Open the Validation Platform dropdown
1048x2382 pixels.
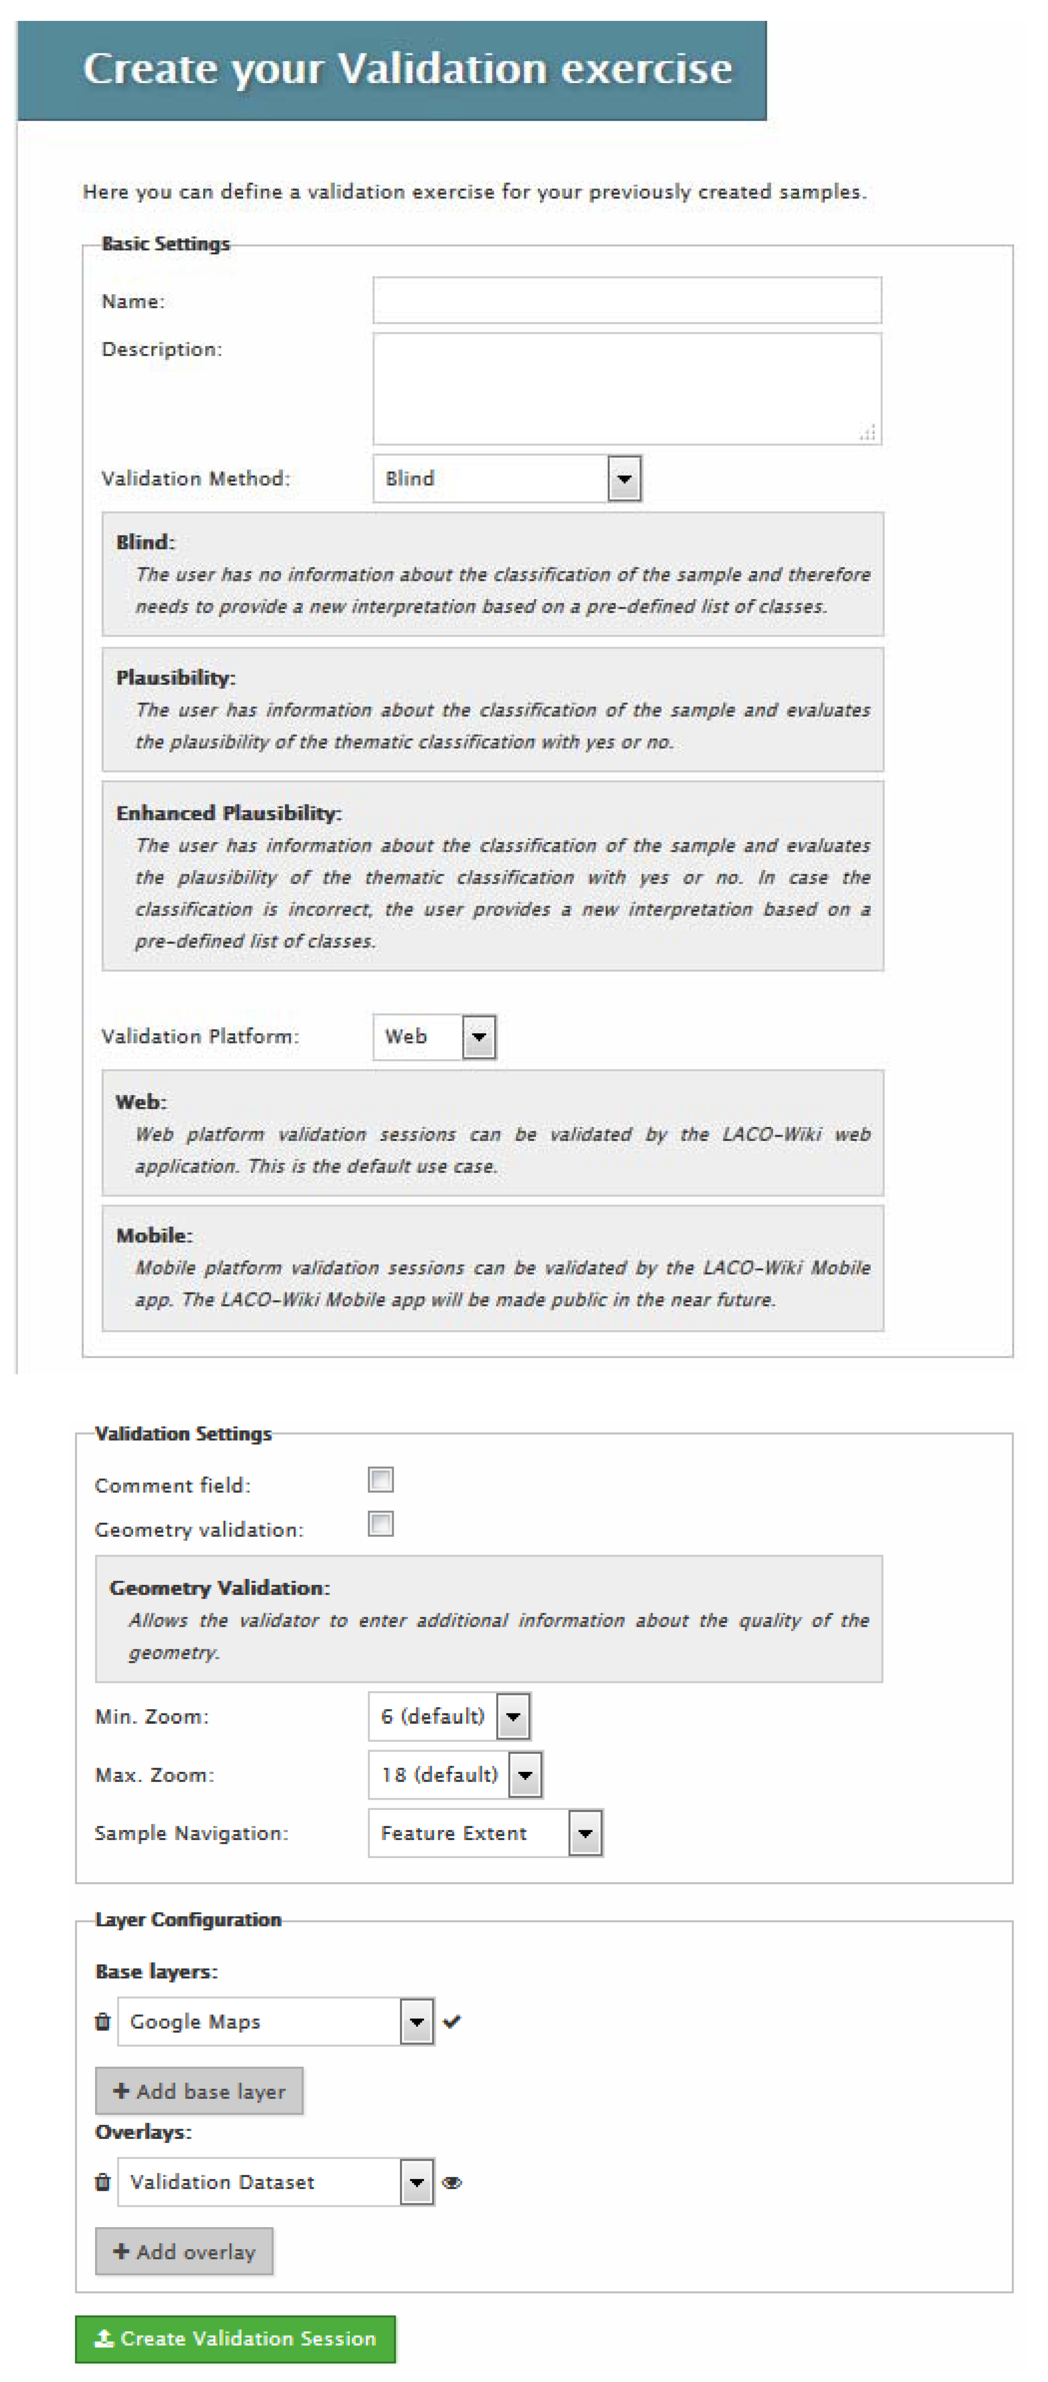(478, 1036)
